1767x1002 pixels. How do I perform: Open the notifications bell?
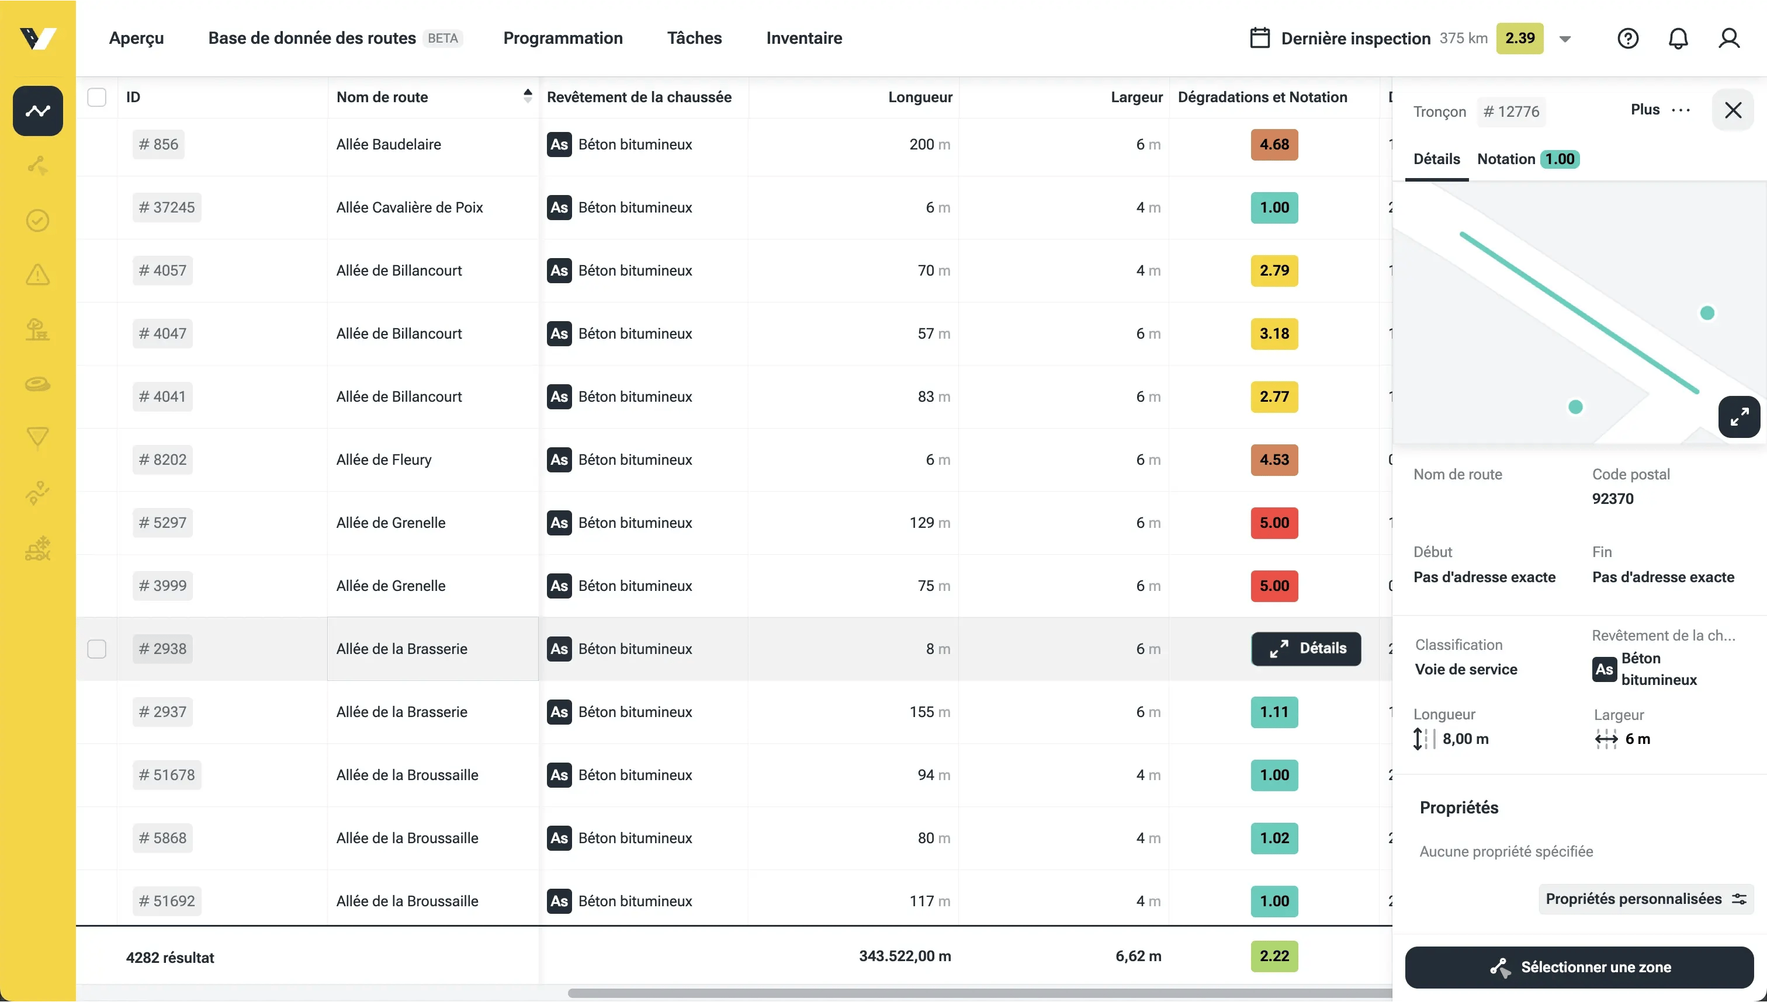1678,39
